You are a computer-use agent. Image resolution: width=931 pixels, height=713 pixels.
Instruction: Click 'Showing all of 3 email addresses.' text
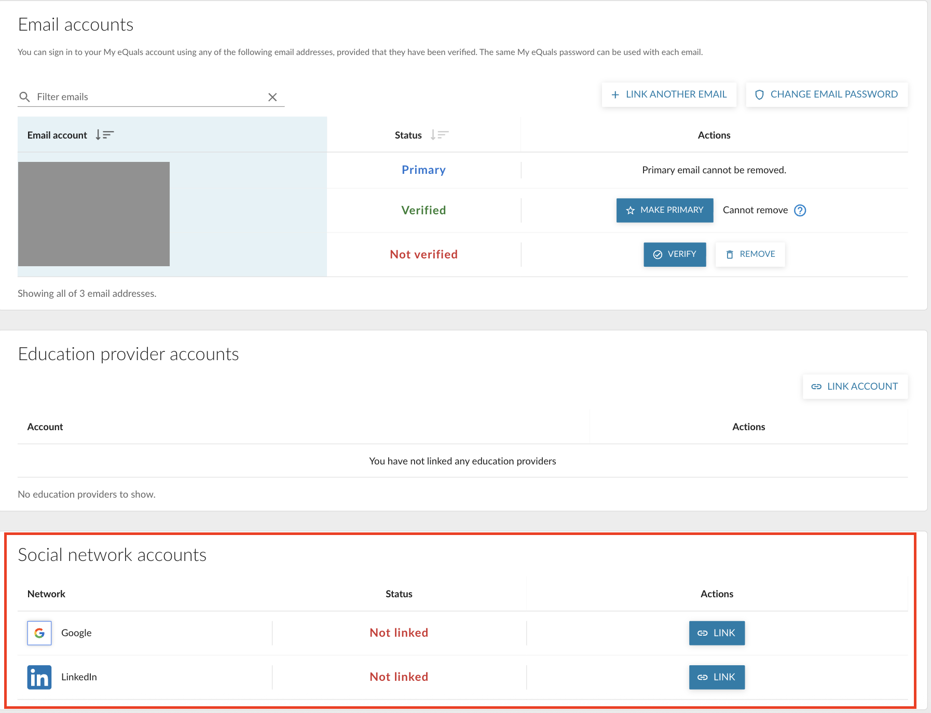(87, 294)
